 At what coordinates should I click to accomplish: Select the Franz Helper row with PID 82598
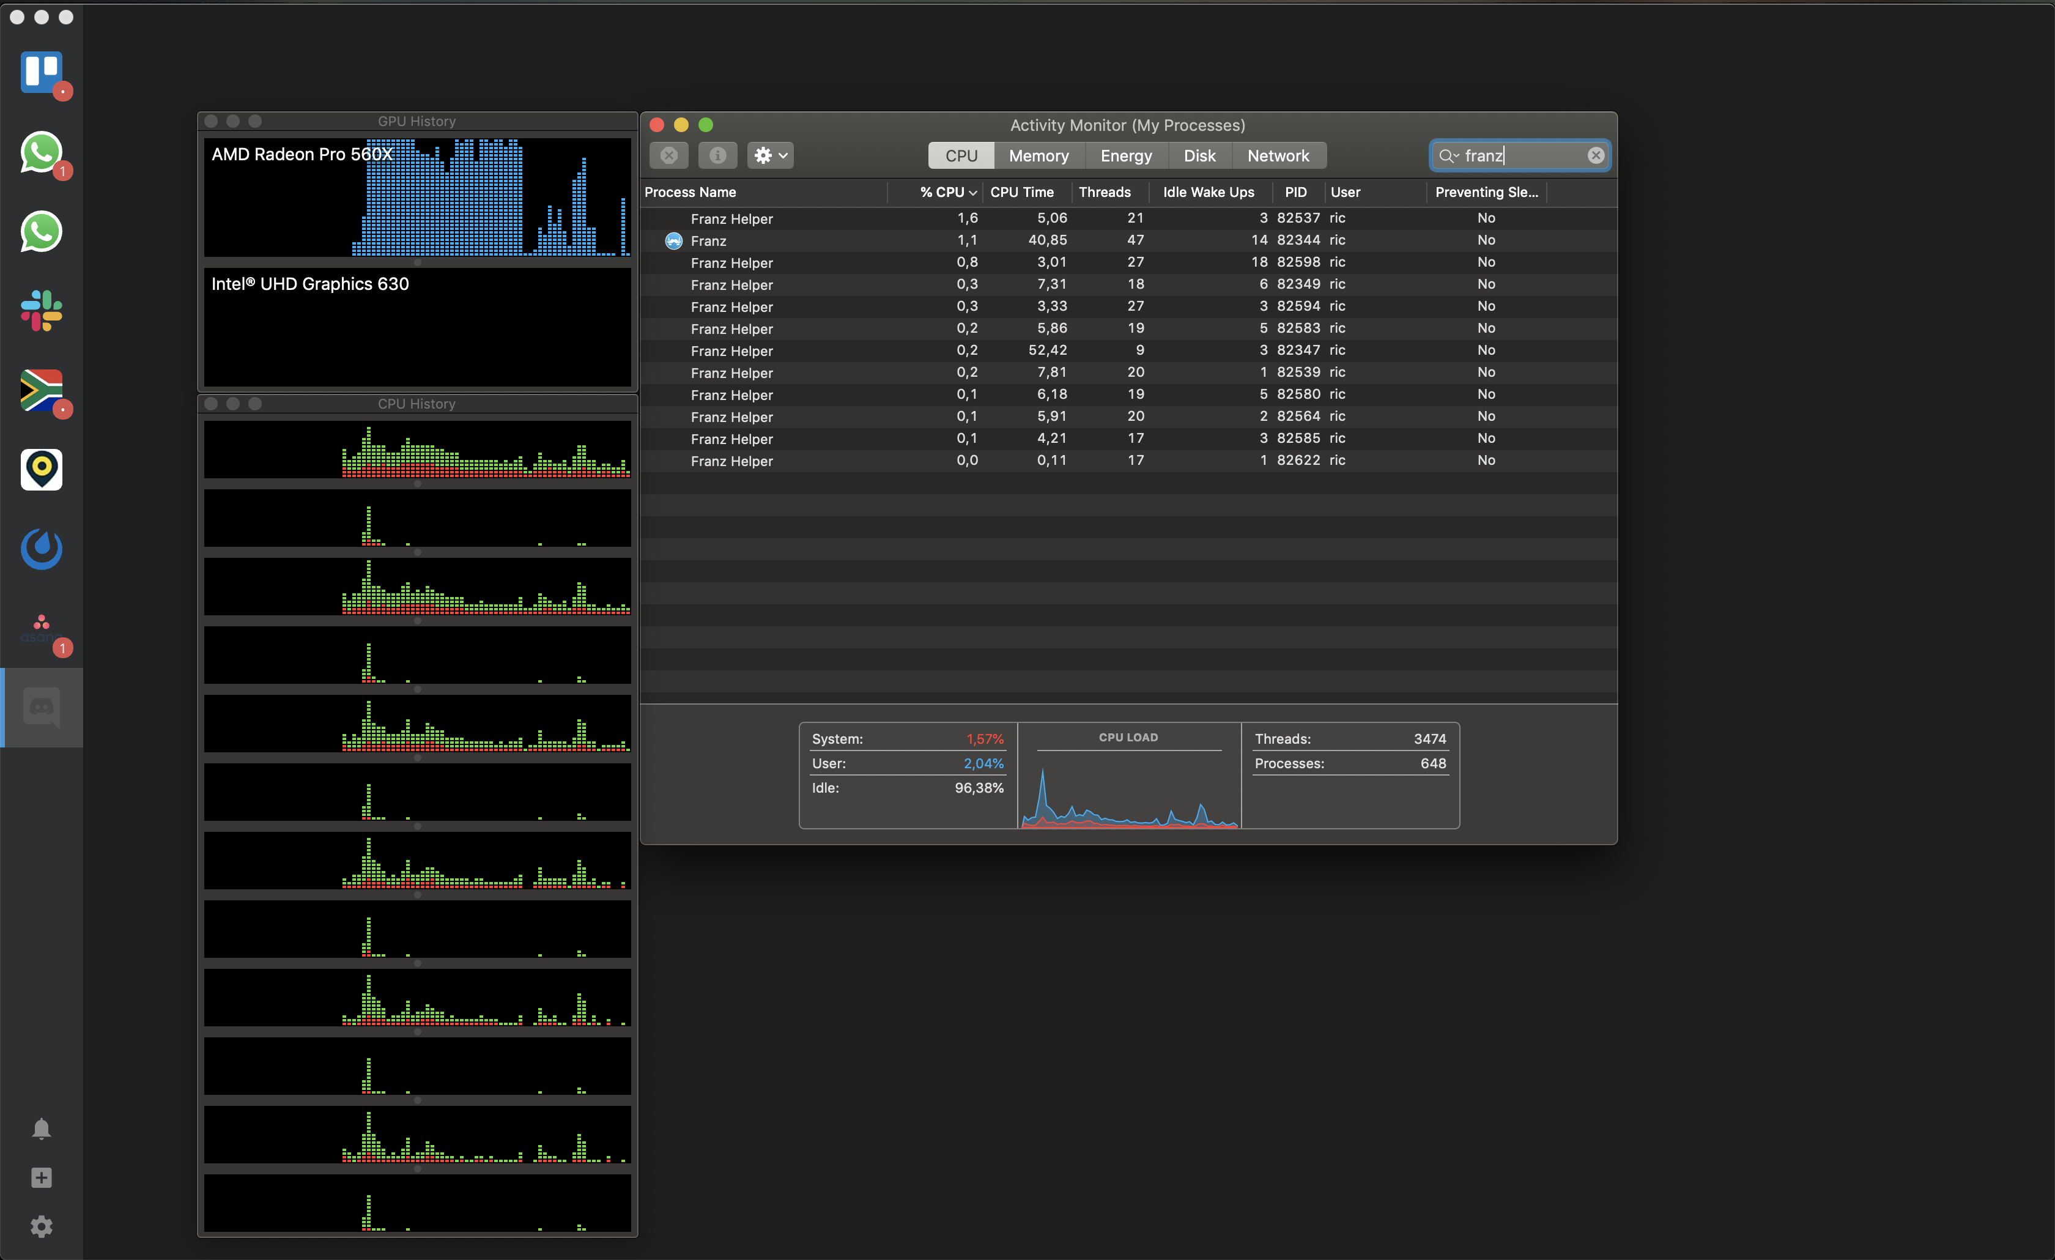[1128, 262]
